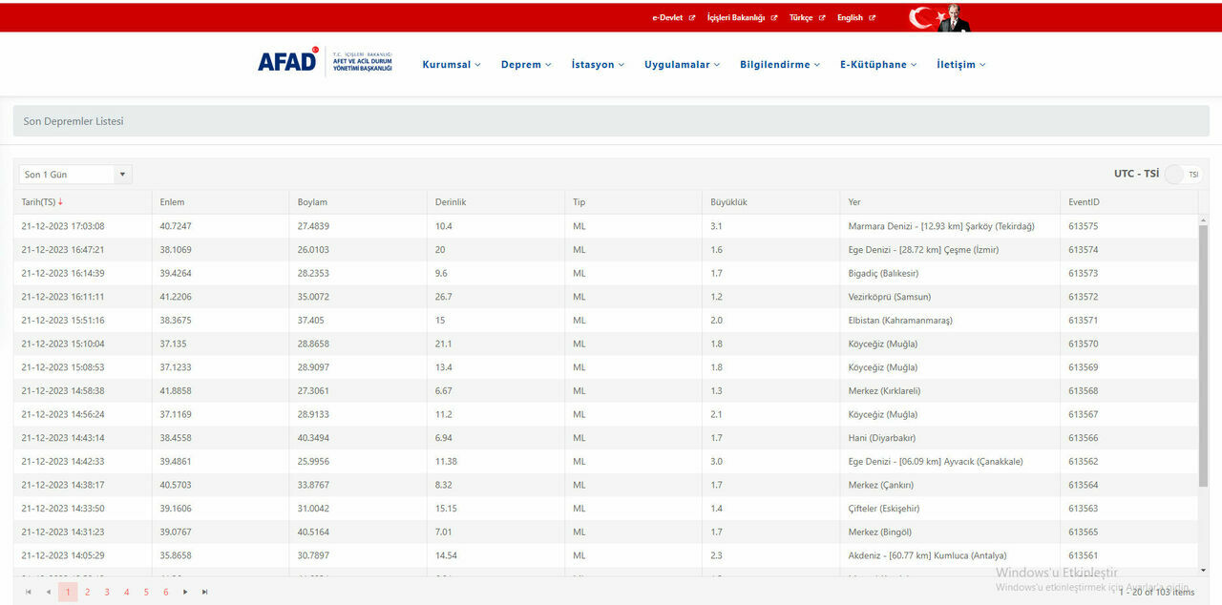Go to the first page of results
1222x605 pixels.
pos(28,593)
